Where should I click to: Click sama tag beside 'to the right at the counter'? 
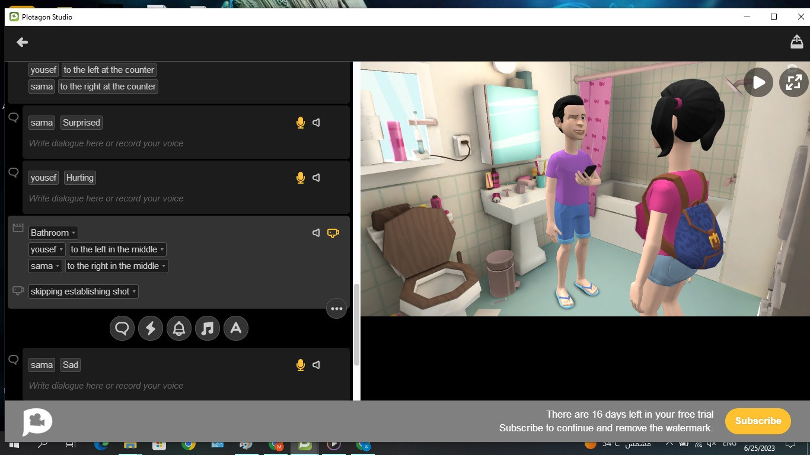coord(42,86)
